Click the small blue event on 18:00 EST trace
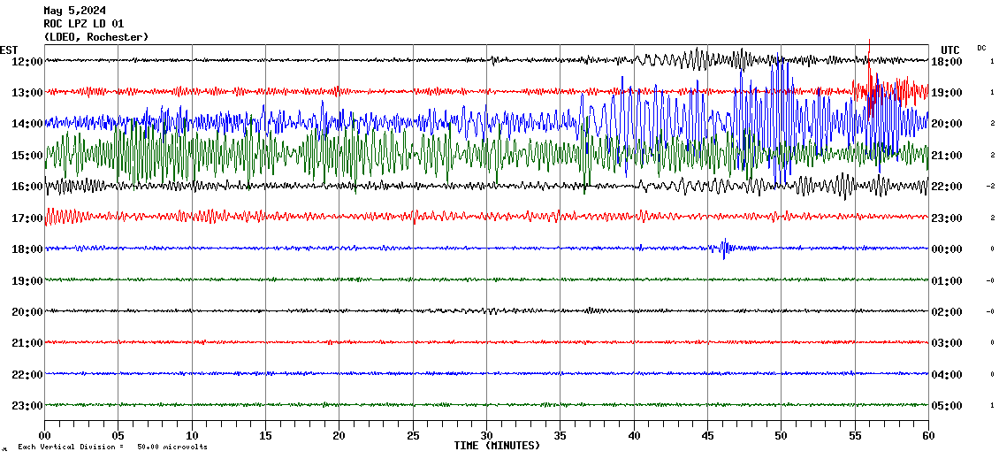The image size is (999, 459). tap(724, 249)
